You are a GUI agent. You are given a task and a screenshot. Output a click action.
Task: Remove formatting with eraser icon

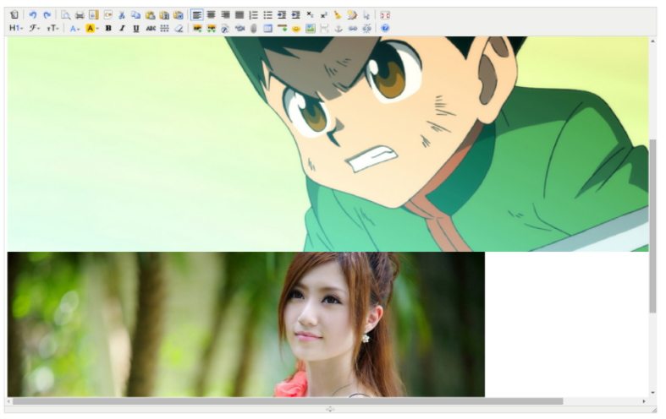pyautogui.click(x=179, y=29)
